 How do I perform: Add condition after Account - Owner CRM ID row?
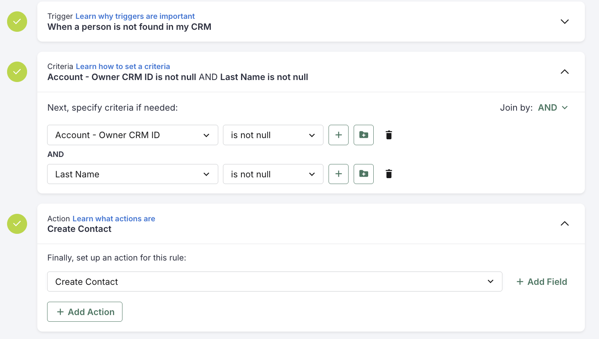(338, 135)
